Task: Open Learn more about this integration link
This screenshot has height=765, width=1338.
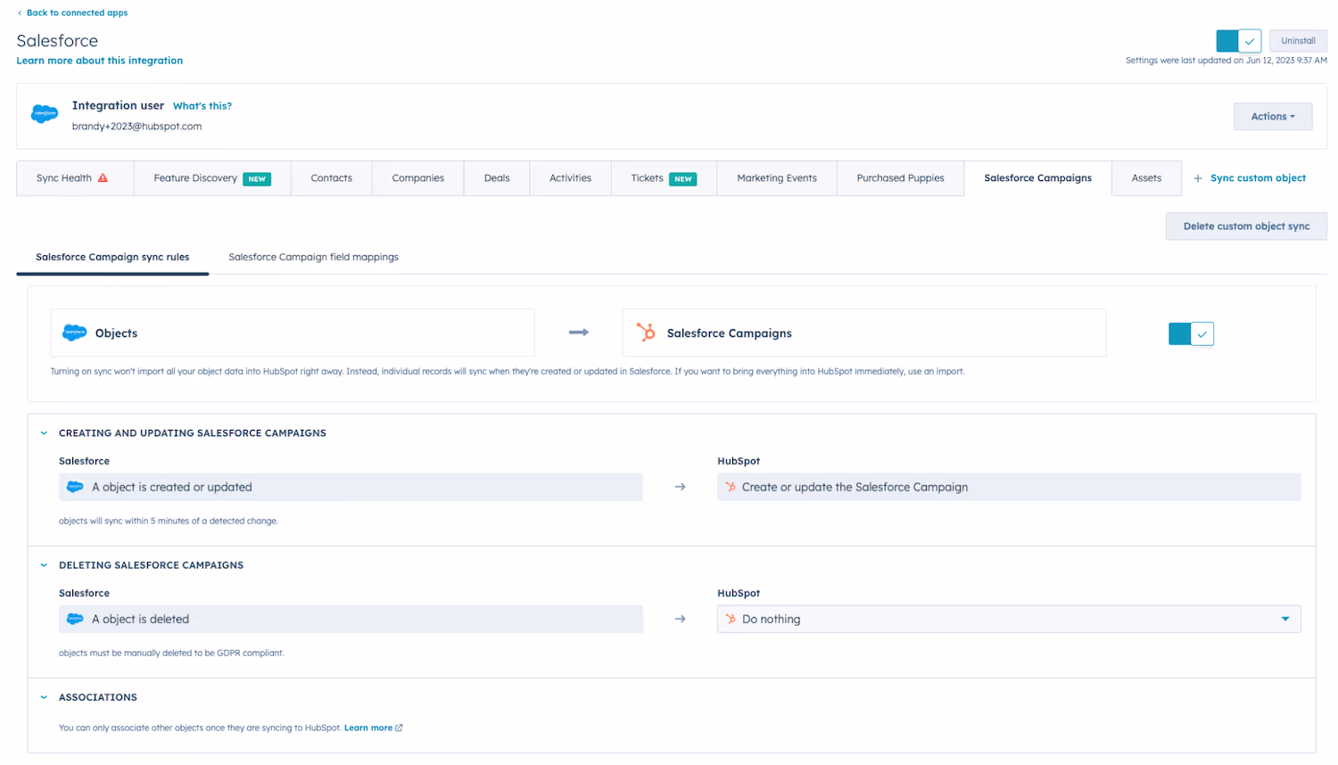Action: click(99, 61)
